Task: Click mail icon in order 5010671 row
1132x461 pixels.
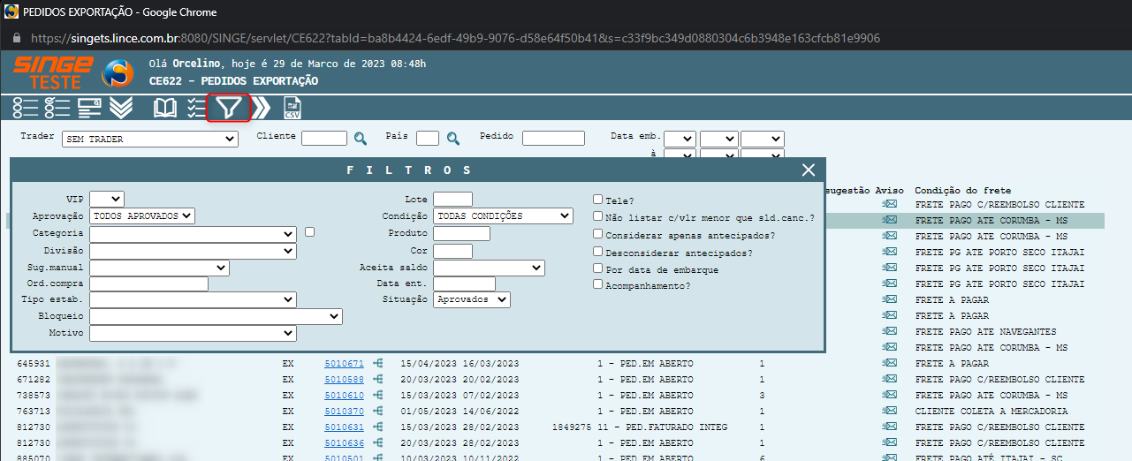Action: coord(890,363)
